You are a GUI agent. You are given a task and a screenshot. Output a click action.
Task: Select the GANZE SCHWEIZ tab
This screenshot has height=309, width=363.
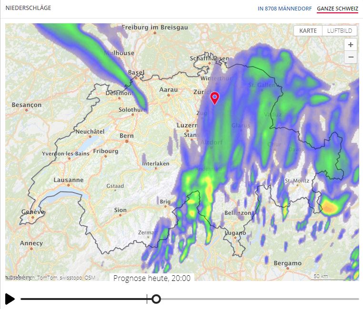[337, 9]
